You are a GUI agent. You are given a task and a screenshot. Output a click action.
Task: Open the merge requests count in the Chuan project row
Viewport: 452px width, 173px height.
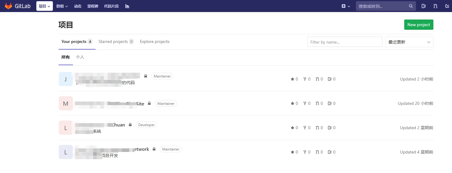(319, 128)
